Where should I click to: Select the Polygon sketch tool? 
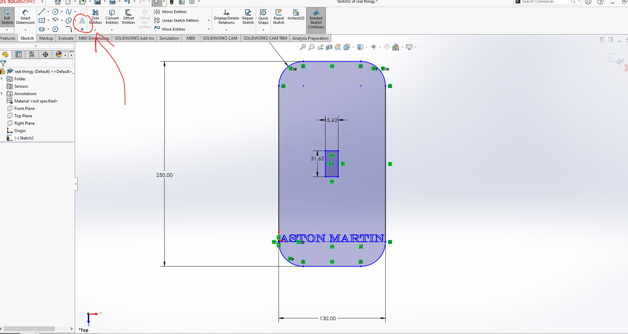tap(56, 29)
